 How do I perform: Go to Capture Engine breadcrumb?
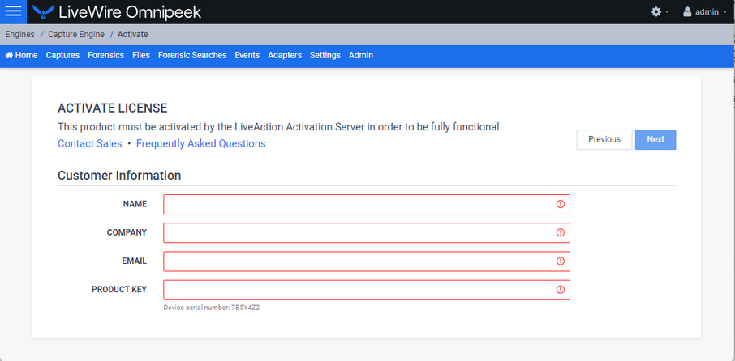[x=76, y=35]
